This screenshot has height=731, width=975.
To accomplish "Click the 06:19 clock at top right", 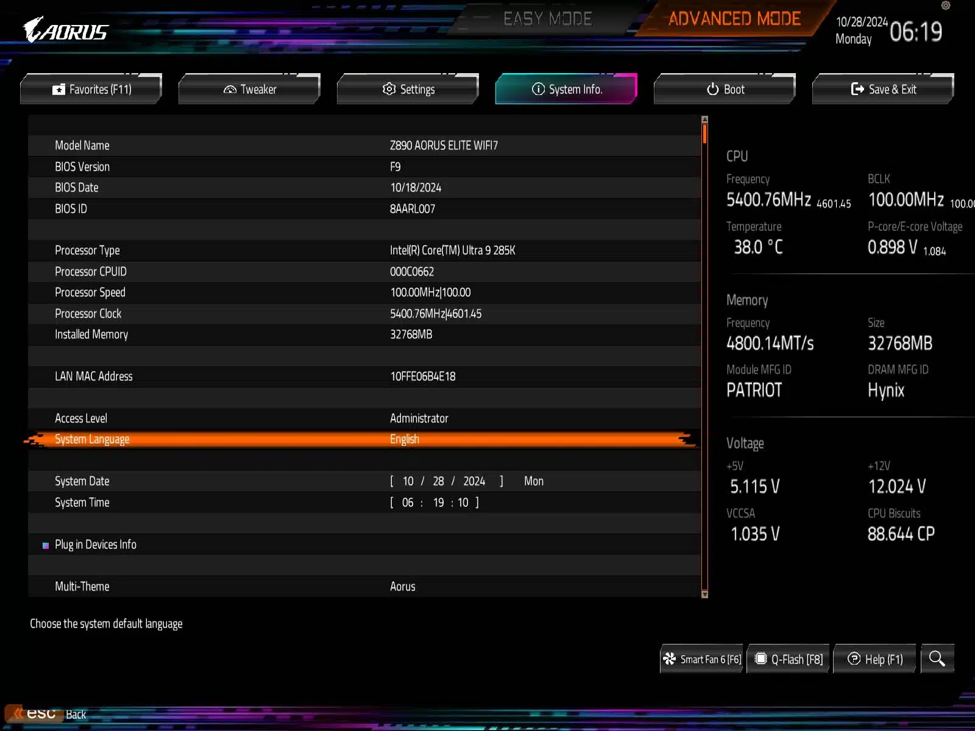I will pyautogui.click(x=916, y=31).
